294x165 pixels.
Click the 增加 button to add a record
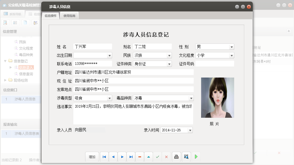92,157
